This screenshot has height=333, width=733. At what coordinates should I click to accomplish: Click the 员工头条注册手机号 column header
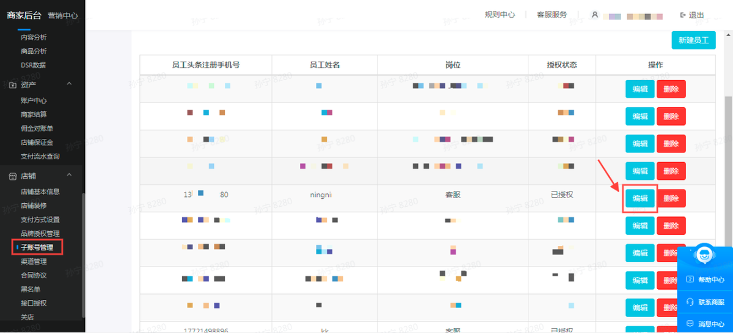coord(206,65)
